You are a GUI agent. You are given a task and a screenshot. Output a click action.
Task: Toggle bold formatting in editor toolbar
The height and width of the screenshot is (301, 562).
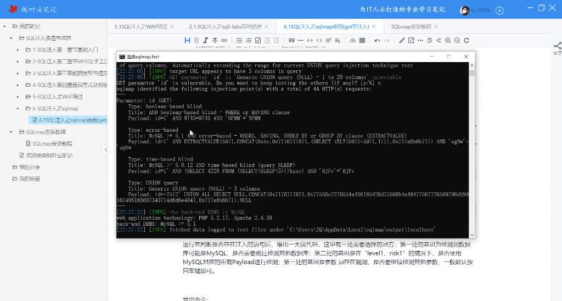(x=196, y=41)
